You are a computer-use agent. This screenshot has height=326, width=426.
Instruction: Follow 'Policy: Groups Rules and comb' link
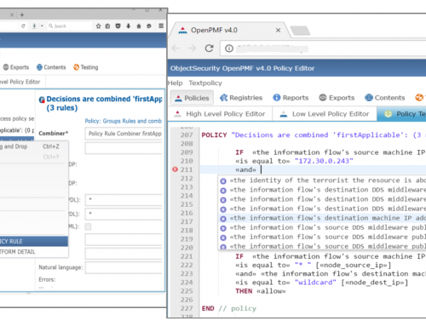point(124,121)
